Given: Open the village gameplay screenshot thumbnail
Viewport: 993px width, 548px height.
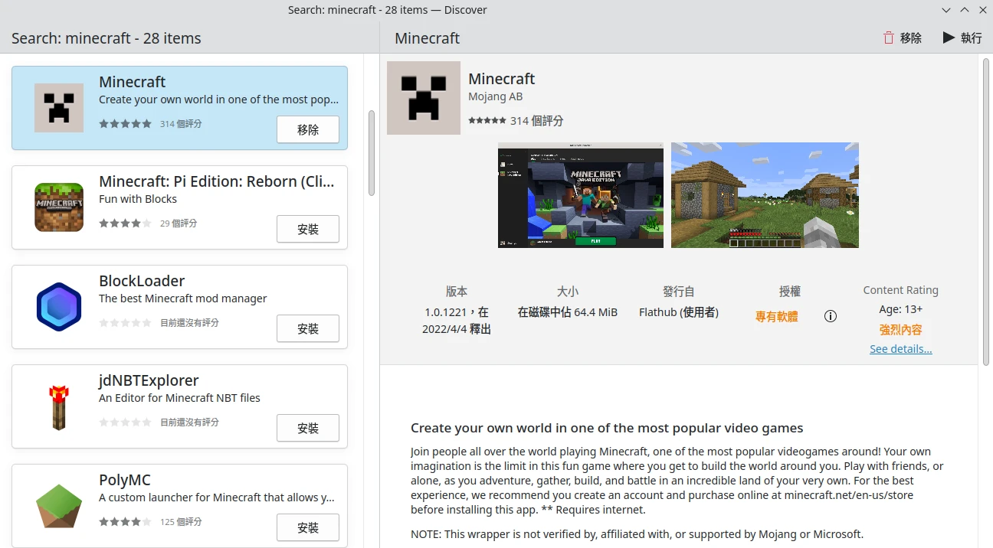Looking at the screenshot, I should [x=765, y=195].
